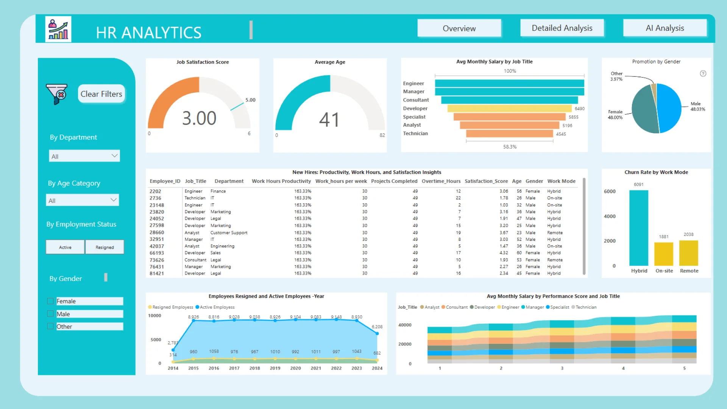Select table row with Employee_ID 66193
The height and width of the screenshot is (409, 727).
click(363, 253)
